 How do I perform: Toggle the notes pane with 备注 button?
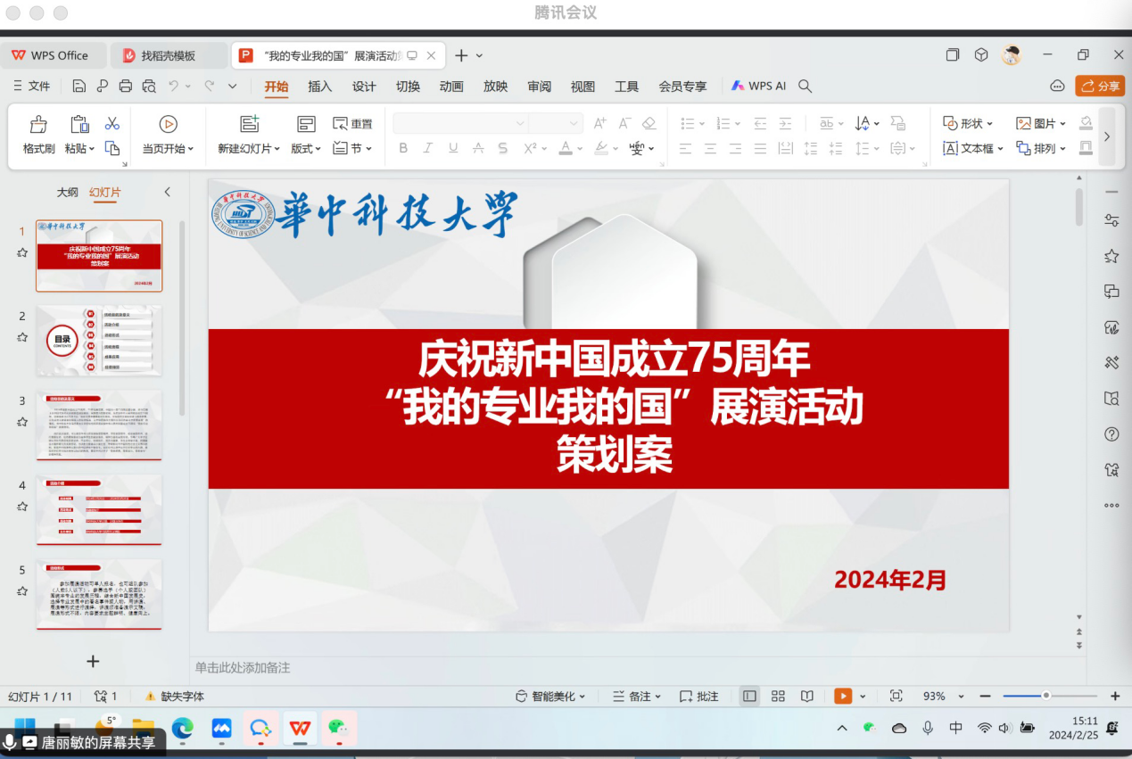(x=637, y=696)
